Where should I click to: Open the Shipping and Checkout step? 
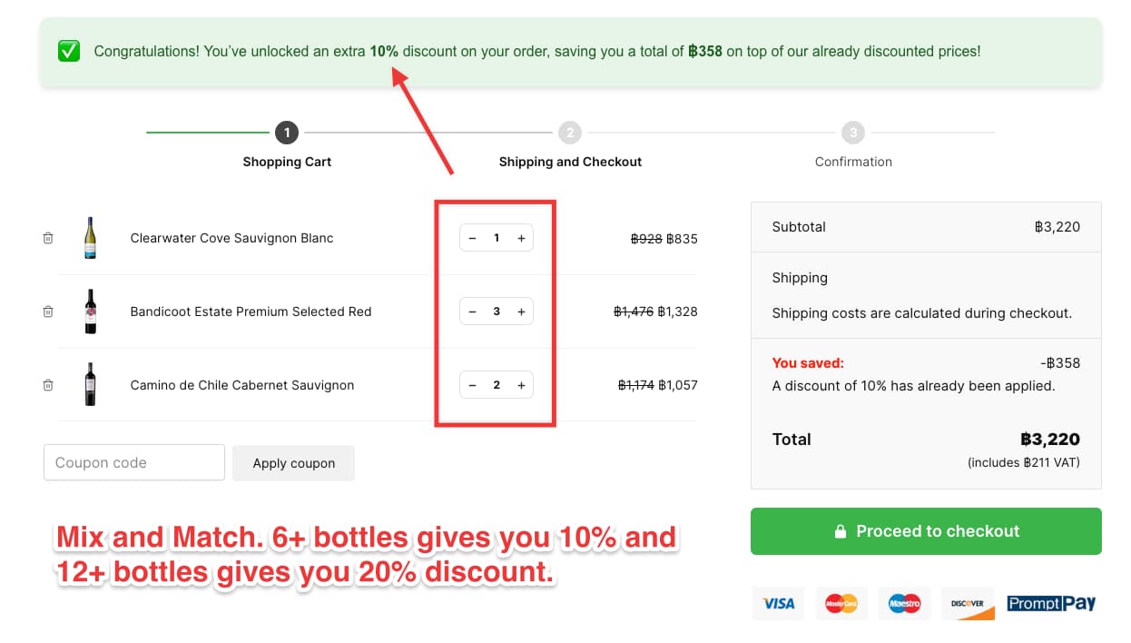pyautogui.click(x=570, y=133)
